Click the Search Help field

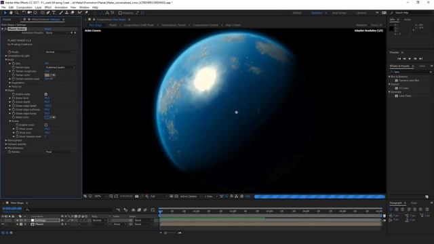[411, 13]
